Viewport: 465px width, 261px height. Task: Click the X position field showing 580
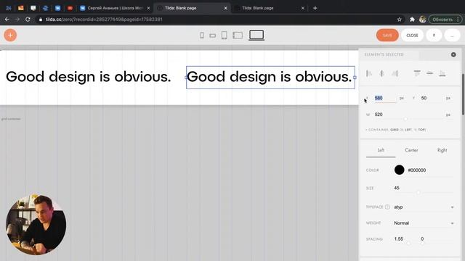384,98
